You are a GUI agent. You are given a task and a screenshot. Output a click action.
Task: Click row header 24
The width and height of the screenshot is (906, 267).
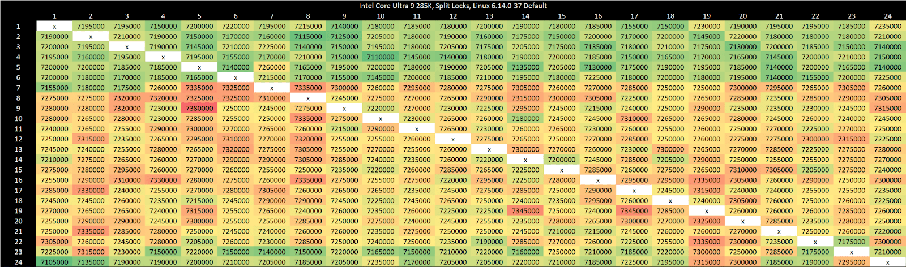click(18, 262)
